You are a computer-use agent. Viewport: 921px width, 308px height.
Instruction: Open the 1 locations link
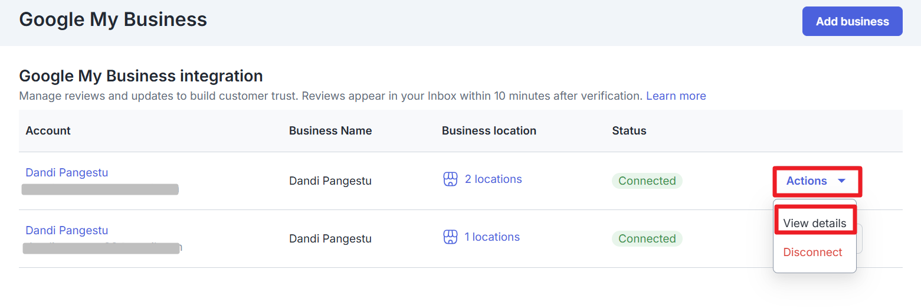(x=492, y=237)
